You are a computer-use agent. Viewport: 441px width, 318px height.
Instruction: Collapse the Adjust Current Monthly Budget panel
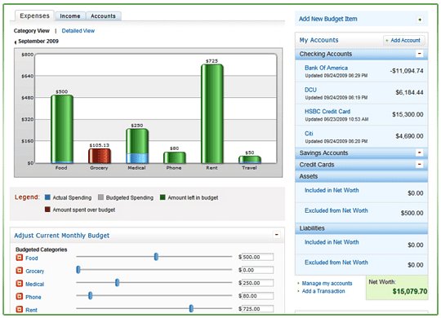tap(277, 234)
